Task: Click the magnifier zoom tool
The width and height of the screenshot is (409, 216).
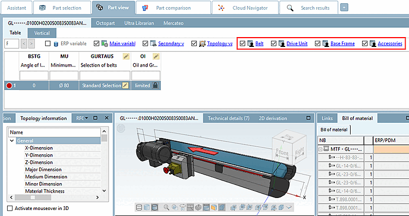Action: click(166, 207)
